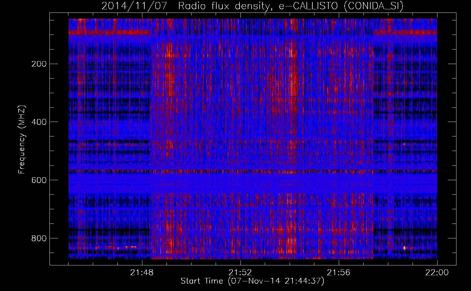Viewport: 471px width, 291px height.
Task: Click the '21:56' time tick label
Action: [x=339, y=273]
